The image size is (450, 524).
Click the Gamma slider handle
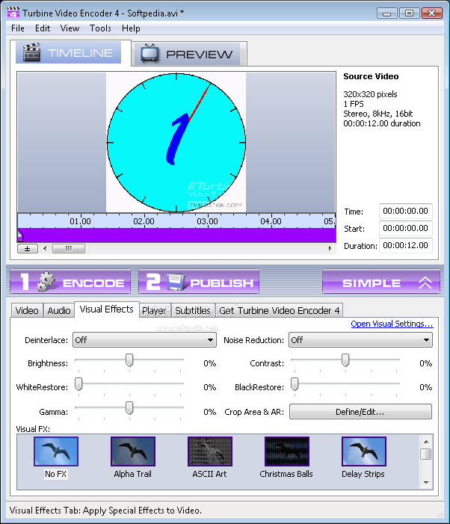129,408
